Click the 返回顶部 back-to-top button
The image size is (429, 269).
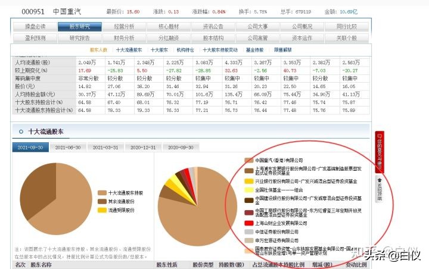[x=380, y=189]
